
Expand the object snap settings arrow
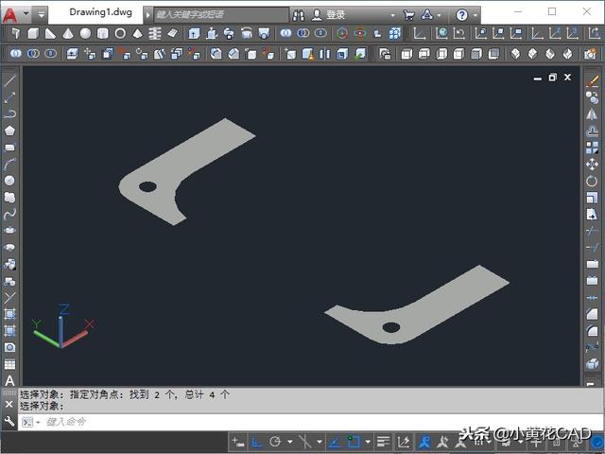click(368, 442)
